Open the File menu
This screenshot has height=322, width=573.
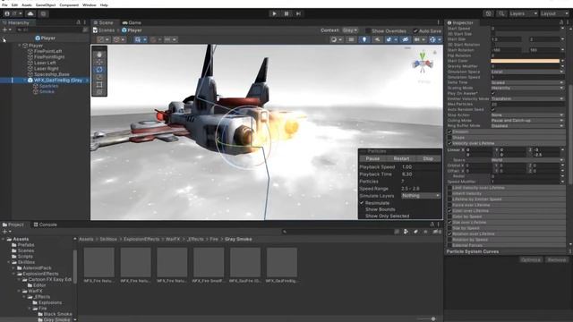click(4, 5)
